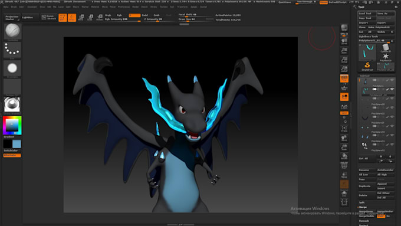This screenshot has width=401, height=226.
Task: Click the Duplicate subtool button
Action: click(367, 186)
